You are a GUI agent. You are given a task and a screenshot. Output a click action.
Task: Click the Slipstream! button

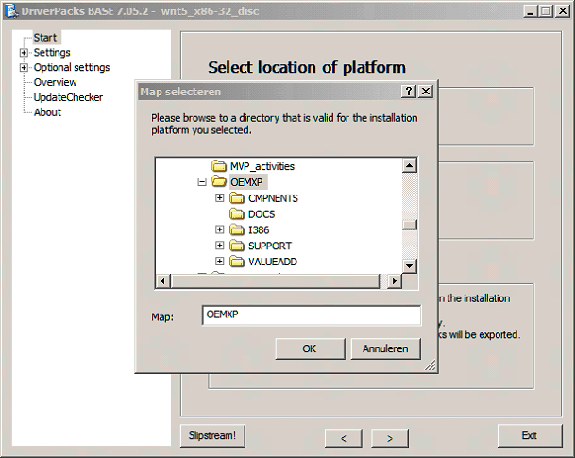click(x=212, y=435)
